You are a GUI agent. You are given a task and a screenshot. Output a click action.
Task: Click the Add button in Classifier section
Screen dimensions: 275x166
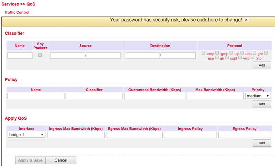[x=262, y=65]
